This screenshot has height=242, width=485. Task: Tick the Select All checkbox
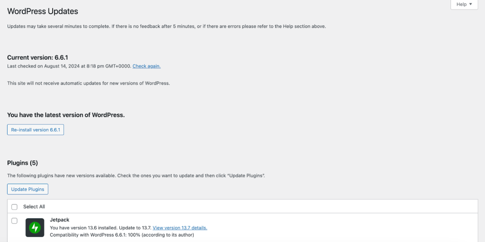coord(14,207)
